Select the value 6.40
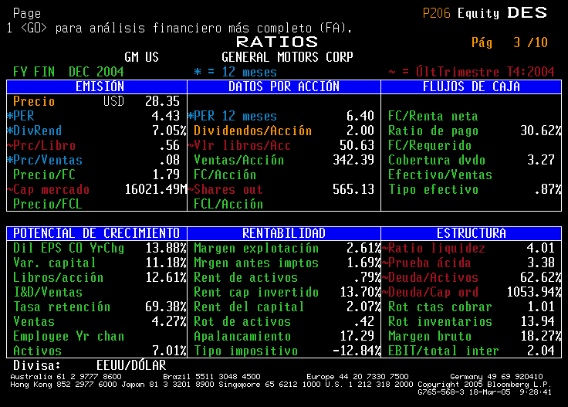The width and height of the screenshot is (568, 407). coord(360,116)
